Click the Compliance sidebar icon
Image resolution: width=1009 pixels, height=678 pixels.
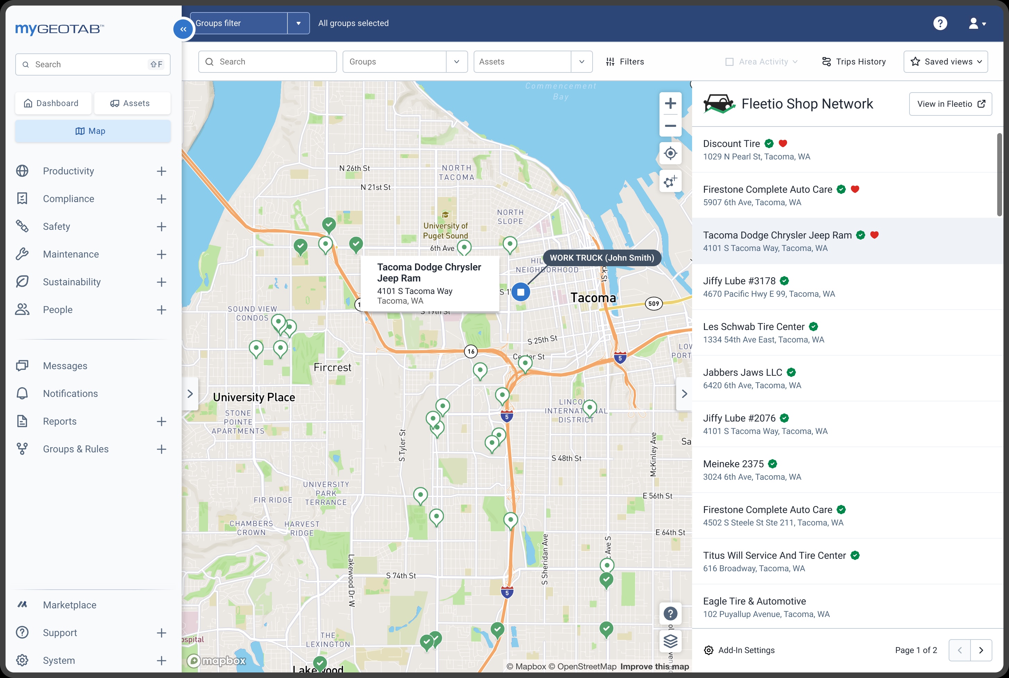22,199
